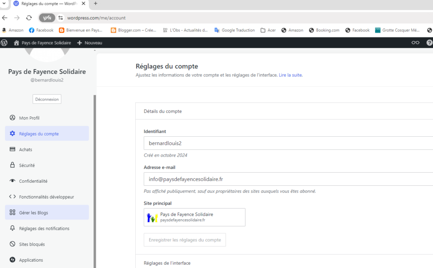Open Sécurité settings in sidebar

[27, 165]
